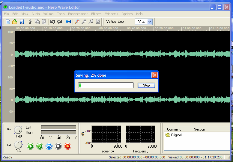This screenshot has height=162, width=233.
Task: Click the Select All horizontal arrows icon
Action: [68, 22]
